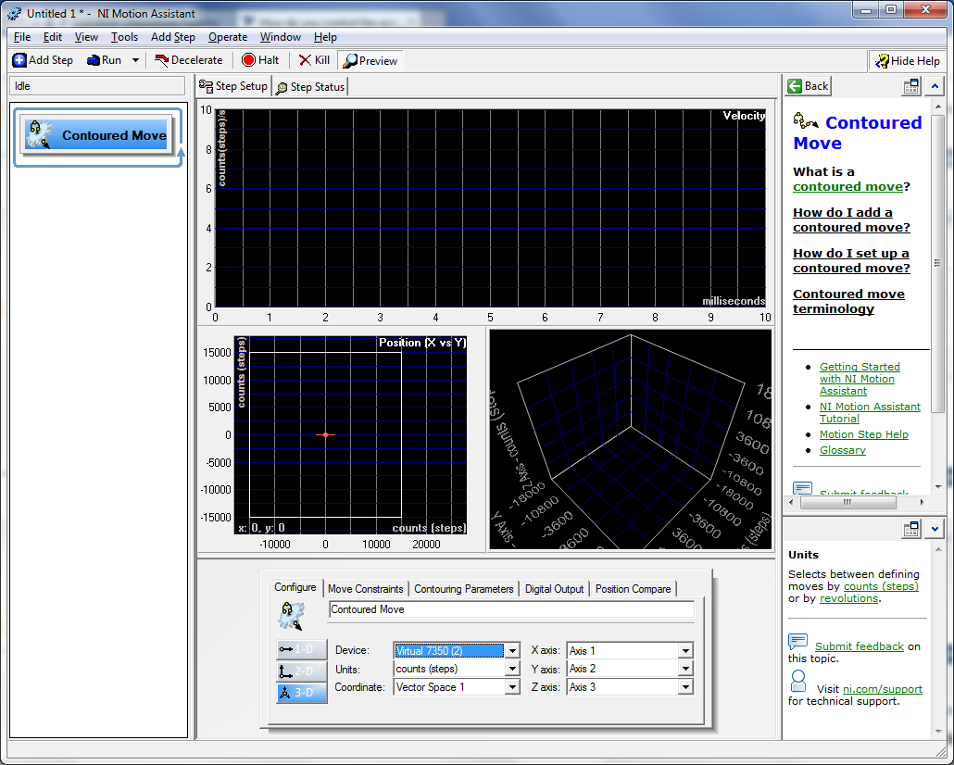Select the Contoured Move step

click(98, 135)
